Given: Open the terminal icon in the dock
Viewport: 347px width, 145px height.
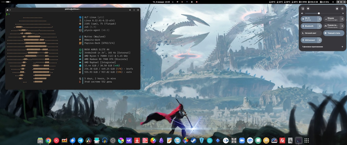Looking at the screenshot, I should coord(298,140).
